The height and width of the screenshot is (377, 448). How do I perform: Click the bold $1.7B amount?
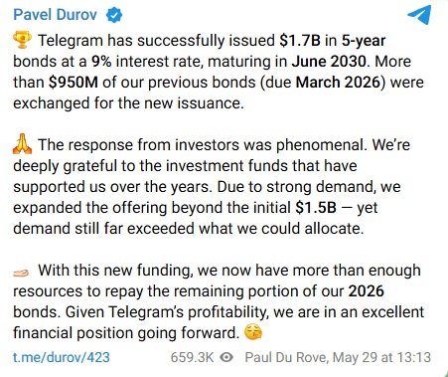pyautogui.click(x=300, y=41)
